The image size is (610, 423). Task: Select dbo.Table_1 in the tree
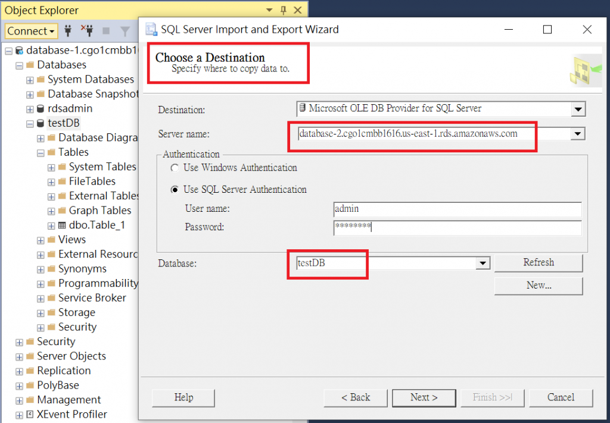[97, 225]
